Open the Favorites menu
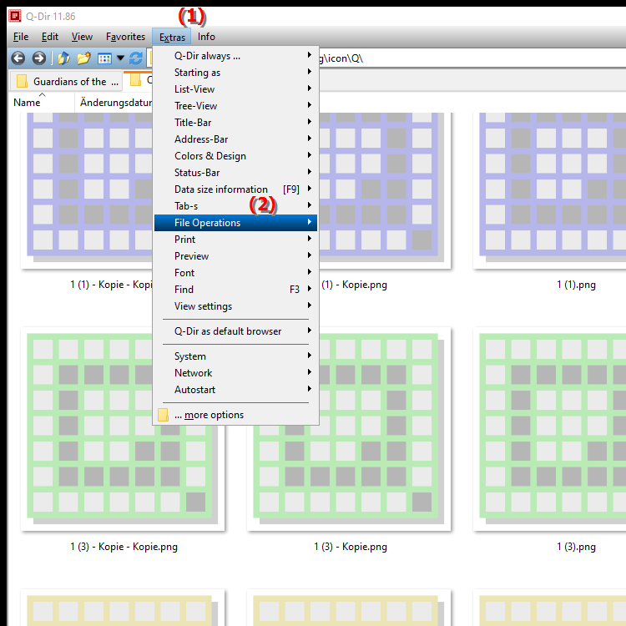626x626 pixels. click(125, 37)
